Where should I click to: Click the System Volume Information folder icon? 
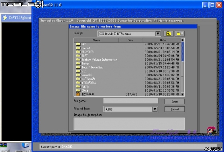pyautogui.click(x=78, y=60)
